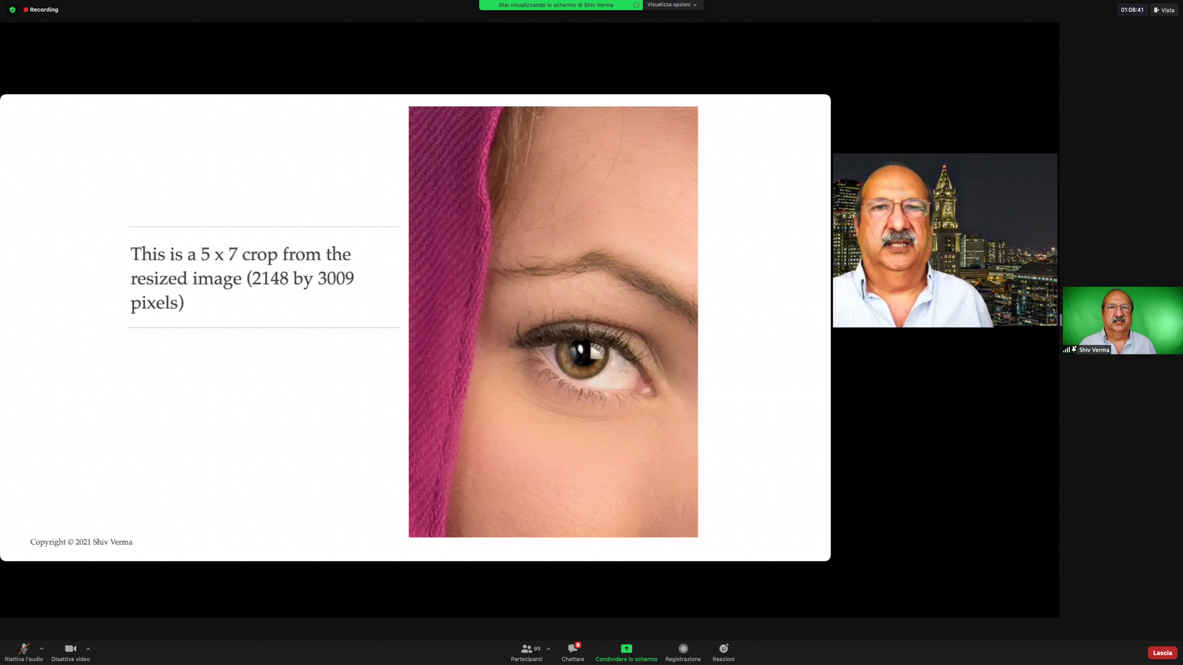Open the Partecipanti panel icon
This screenshot has width=1183, height=665.
pos(526,648)
